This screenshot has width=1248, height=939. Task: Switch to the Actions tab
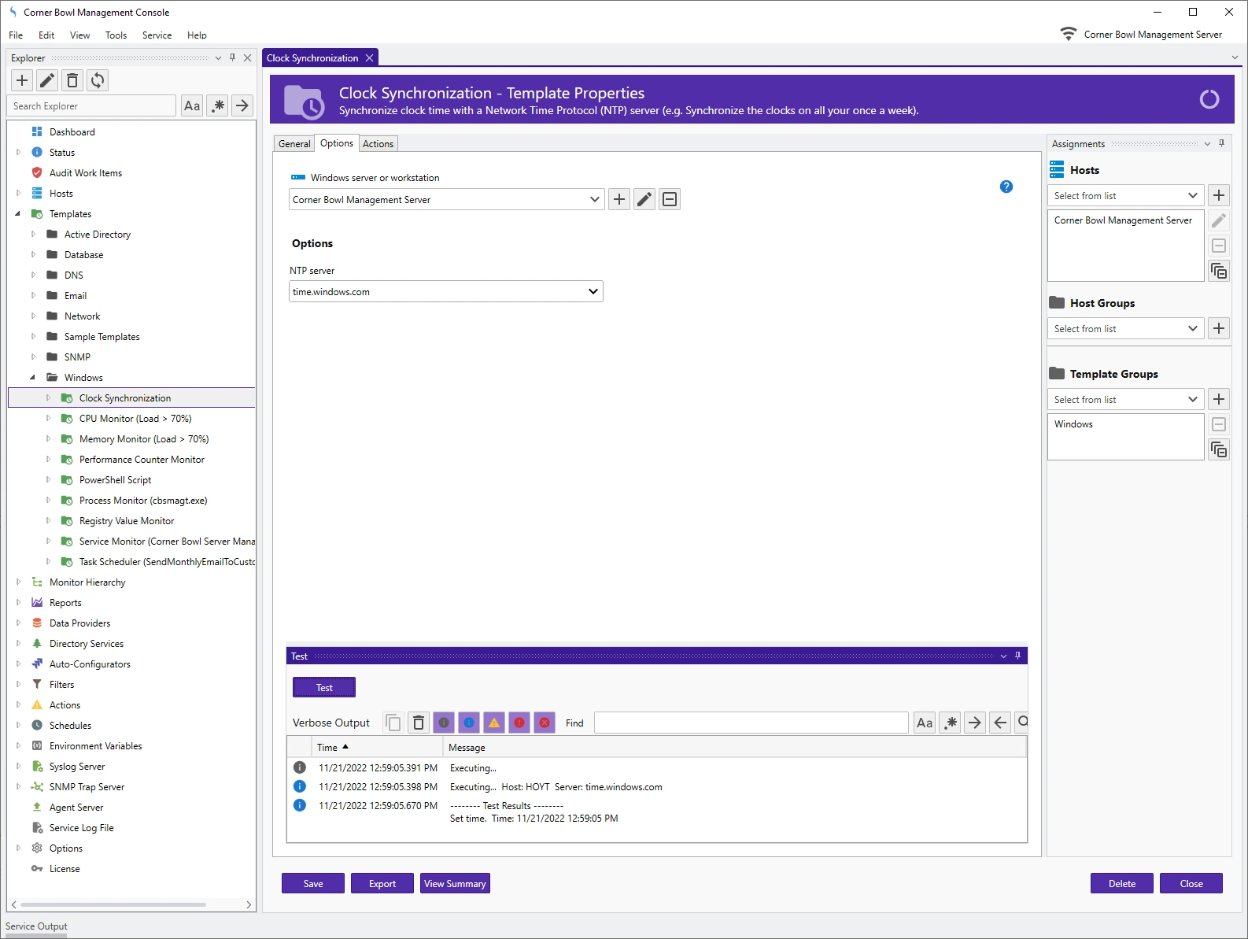(378, 144)
